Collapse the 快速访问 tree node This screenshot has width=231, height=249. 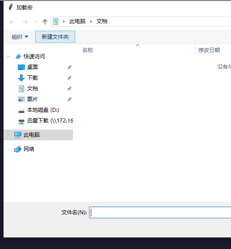pos(8,57)
